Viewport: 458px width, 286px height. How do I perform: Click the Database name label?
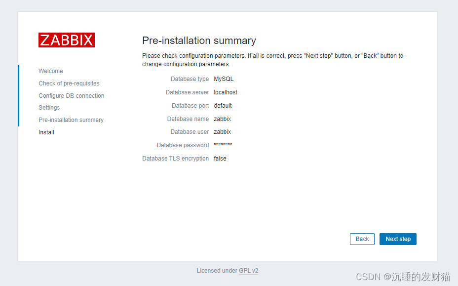(x=188, y=119)
